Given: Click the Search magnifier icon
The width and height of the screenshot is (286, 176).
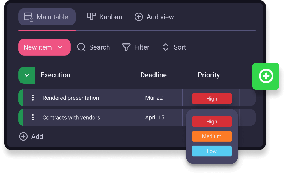Looking at the screenshot, I should (x=81, y=47).
